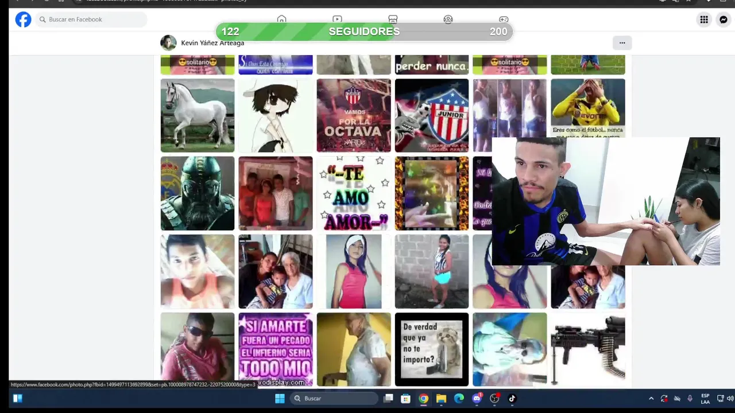The image size is (735, 413).
Task: Open the fire-framed photo
Action: 432,193
